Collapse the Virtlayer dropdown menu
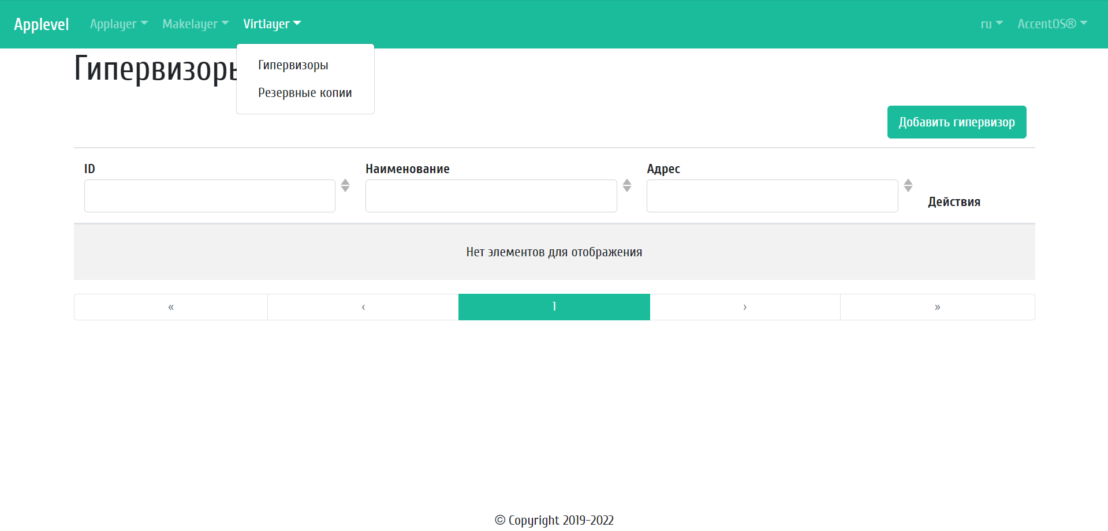The height and width of the screenshot is (531, 1108). [271, 24]
